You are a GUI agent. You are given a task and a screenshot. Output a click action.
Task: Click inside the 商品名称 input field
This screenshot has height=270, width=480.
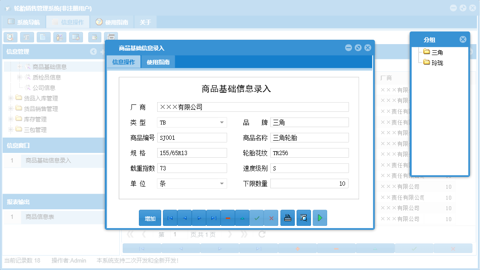[x=310, y=137]
